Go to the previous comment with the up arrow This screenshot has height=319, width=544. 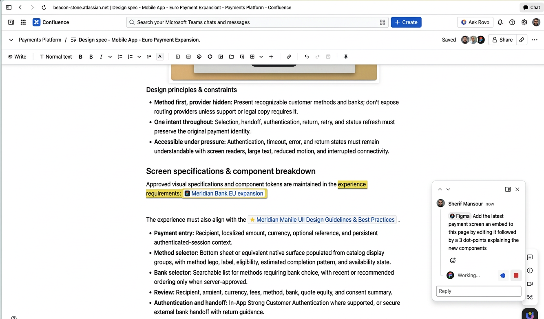(440, 189)
